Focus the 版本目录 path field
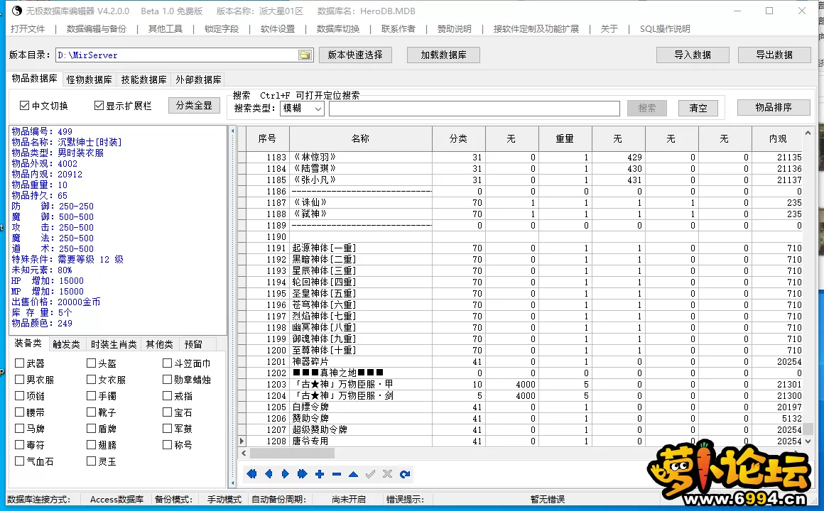The image size is (824, 511). (x=184, y=55)
